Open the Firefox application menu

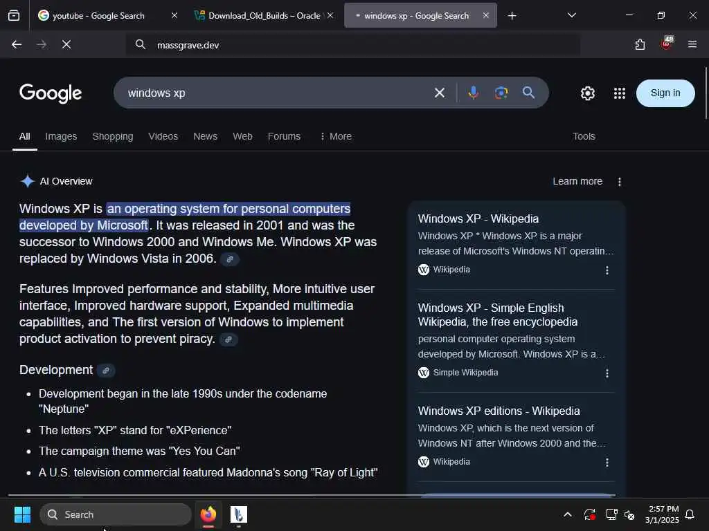692,44
